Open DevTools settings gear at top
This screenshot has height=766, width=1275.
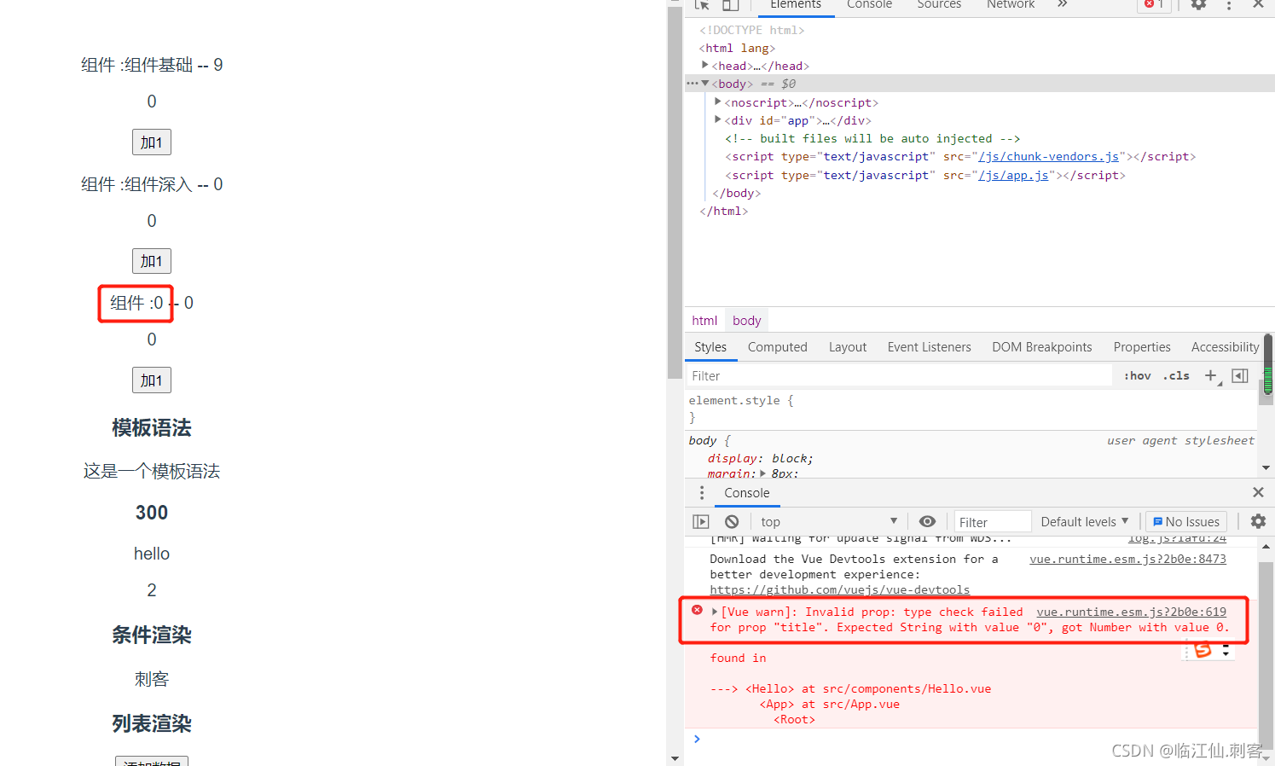[x=1198, y=4]
